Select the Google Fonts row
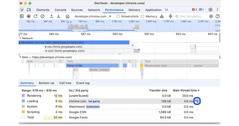This screenshot has height=126, width=239. point(135,118)
